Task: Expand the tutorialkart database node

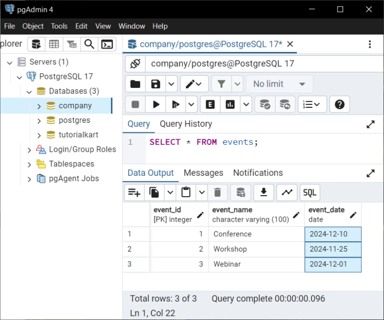Action: (x=39, y=135)
